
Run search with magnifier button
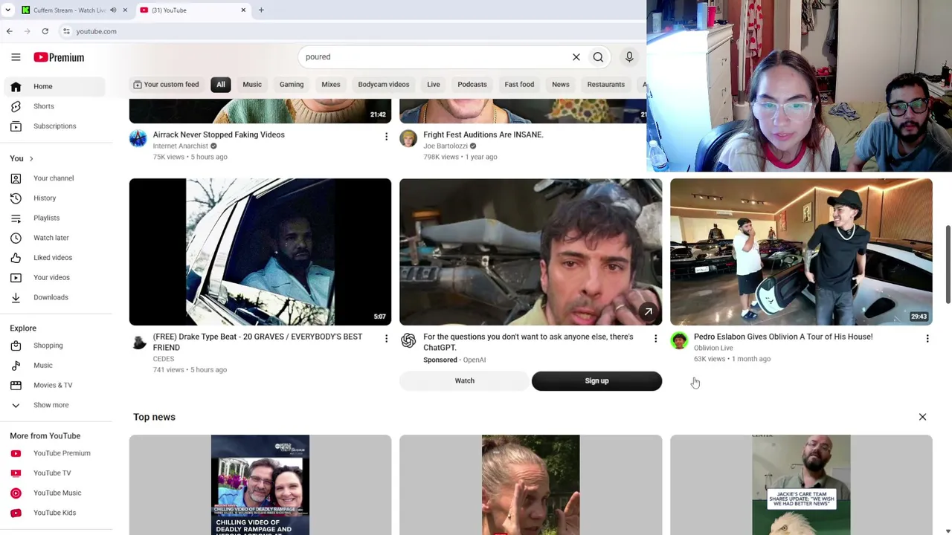point(598,57)
